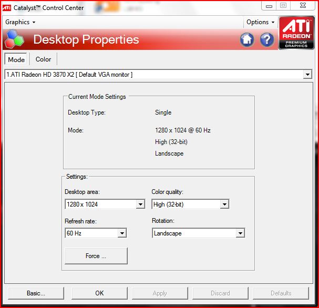The height and width of the screenshot is (308, 319).
Task: Click the ATI Radeon Premium Graphics logo
Action: coord(296,33)
